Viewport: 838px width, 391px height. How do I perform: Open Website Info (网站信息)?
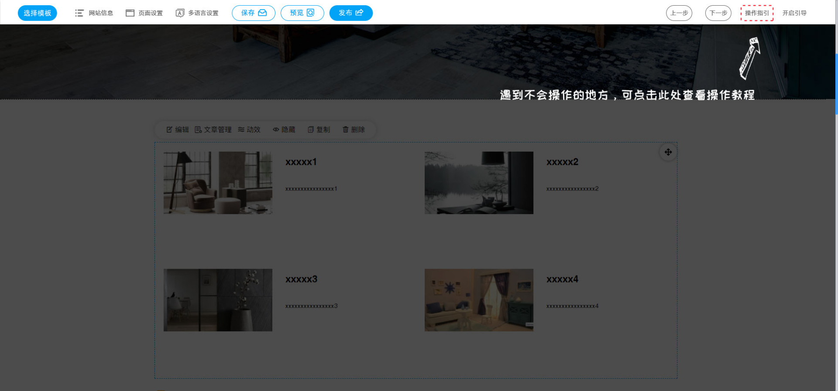94,13
